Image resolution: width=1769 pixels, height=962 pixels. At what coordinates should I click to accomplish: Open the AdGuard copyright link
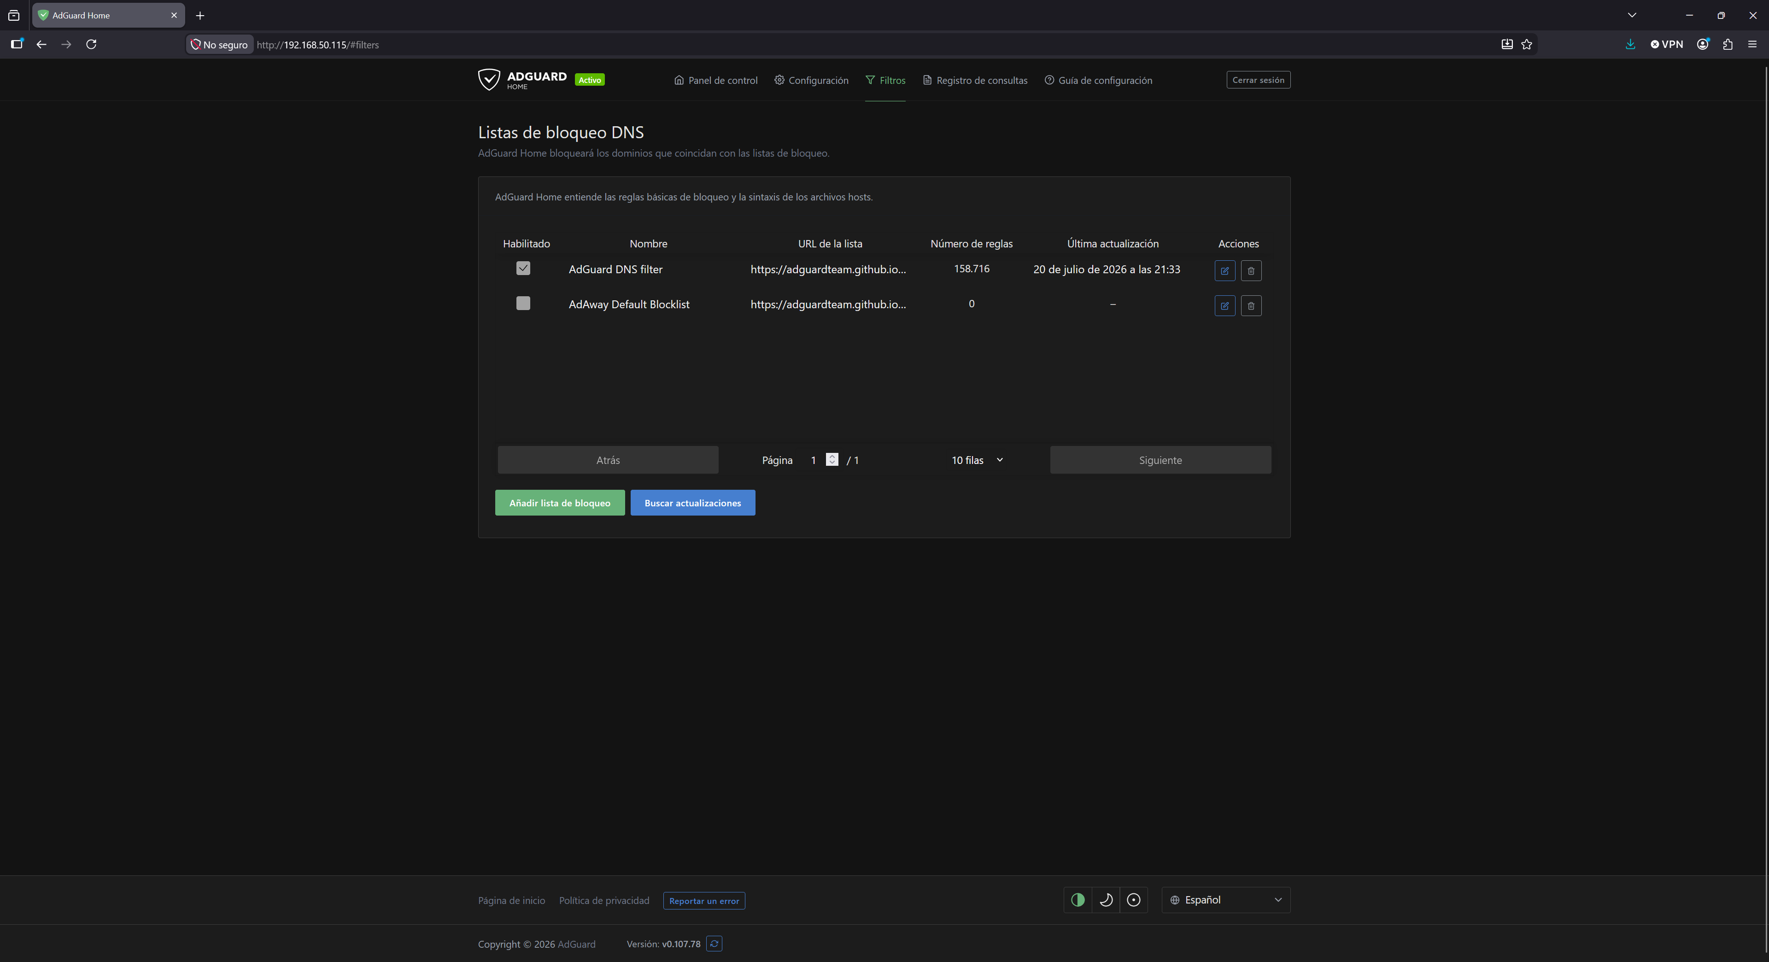[x=576, y=944]
